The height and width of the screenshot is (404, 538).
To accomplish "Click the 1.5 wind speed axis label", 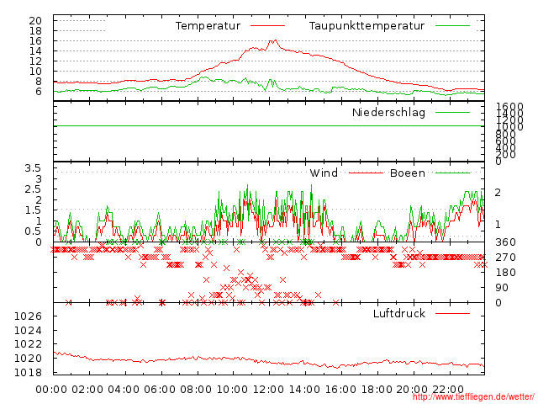I will 33,210.
